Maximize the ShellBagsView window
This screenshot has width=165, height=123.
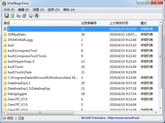pos(147,2)
